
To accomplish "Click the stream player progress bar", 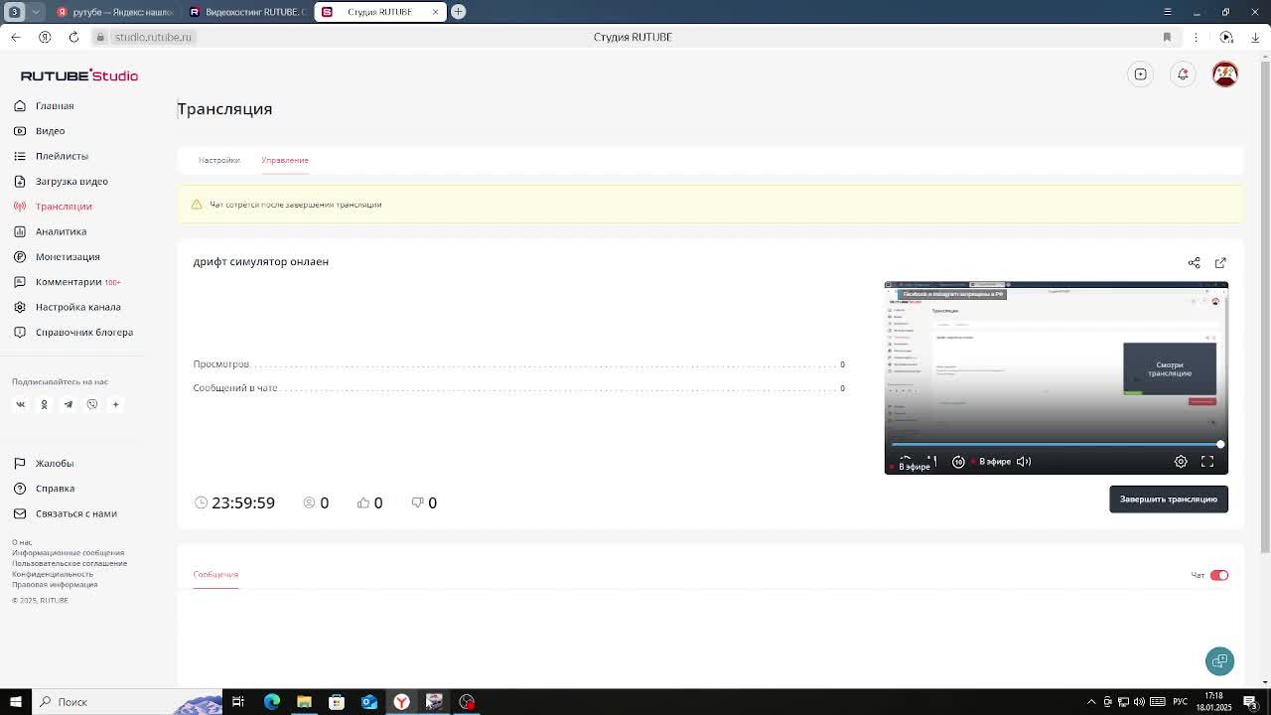I will pyautogui.click(x=1056, y=444).
